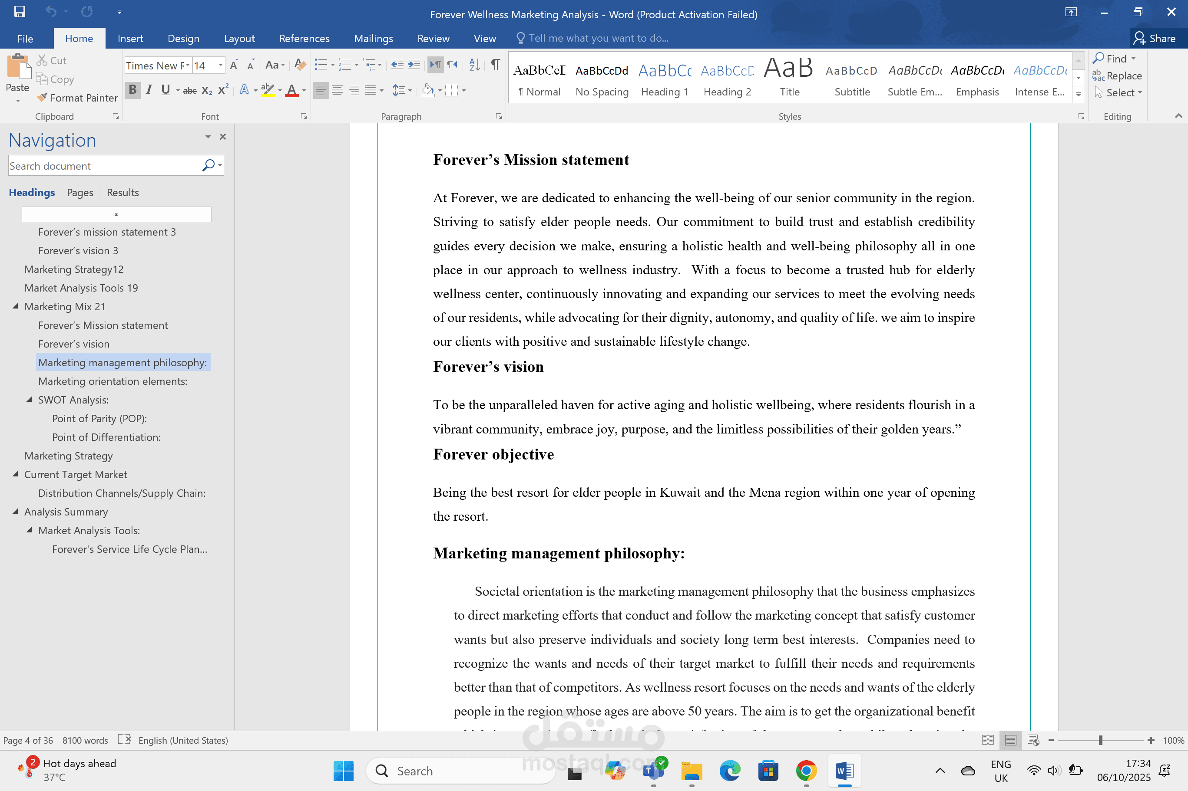
Task: Collapse the SWOT Analysis heading tree
Action: click(x=29, y=400)
